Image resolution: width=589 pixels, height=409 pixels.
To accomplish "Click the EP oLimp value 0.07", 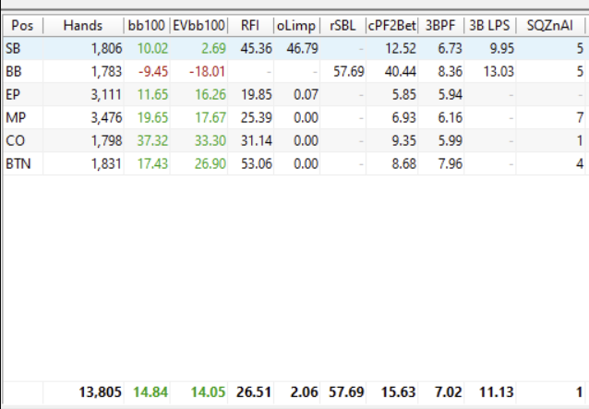I will pos(307,95).
